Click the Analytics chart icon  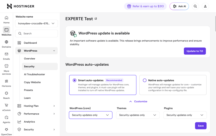(x=19, y=122)
